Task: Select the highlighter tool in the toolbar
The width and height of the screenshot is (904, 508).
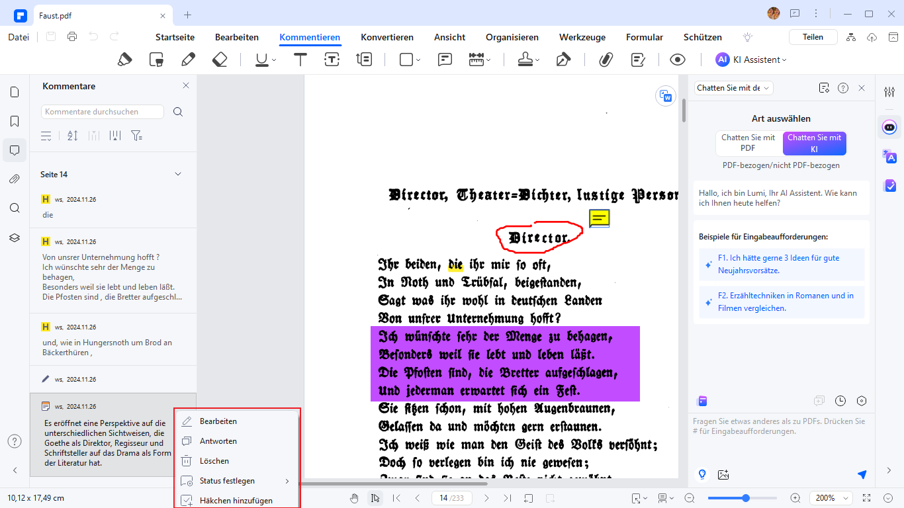Action: coord(124,60)
